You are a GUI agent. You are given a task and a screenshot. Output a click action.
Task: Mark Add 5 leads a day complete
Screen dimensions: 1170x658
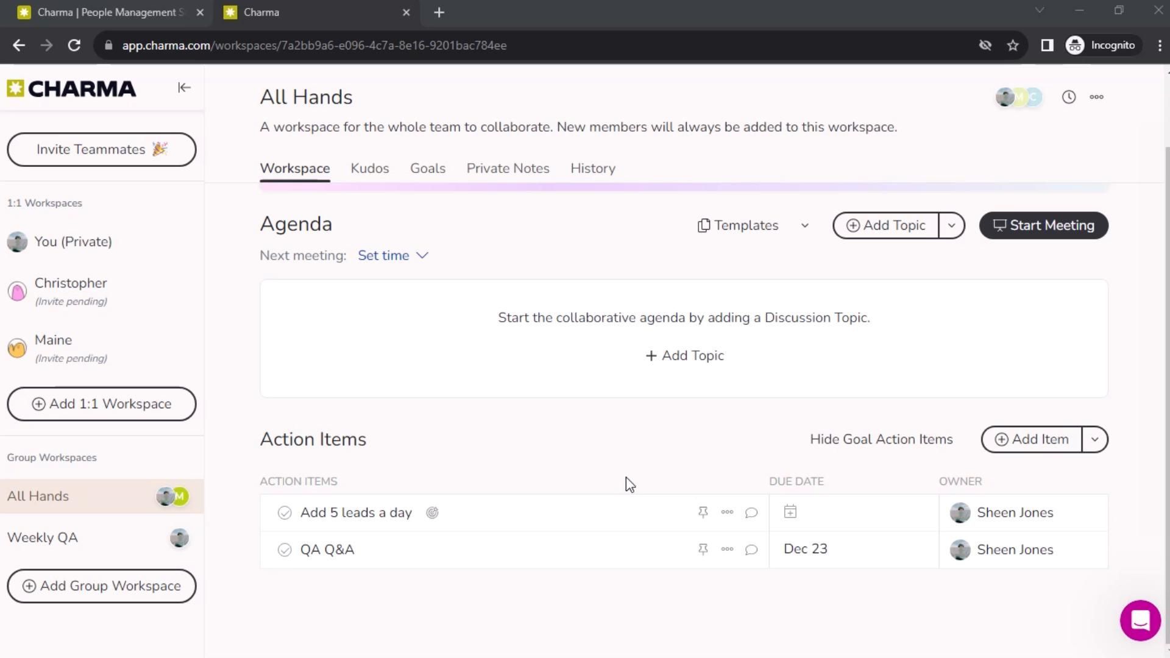285,513
